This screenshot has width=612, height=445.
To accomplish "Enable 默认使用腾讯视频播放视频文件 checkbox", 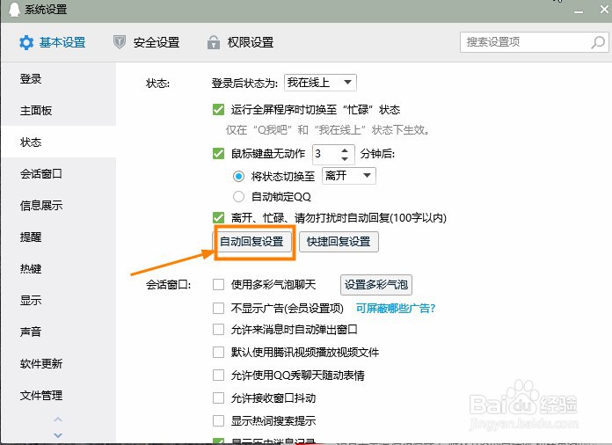I will (x=218, y=353).
